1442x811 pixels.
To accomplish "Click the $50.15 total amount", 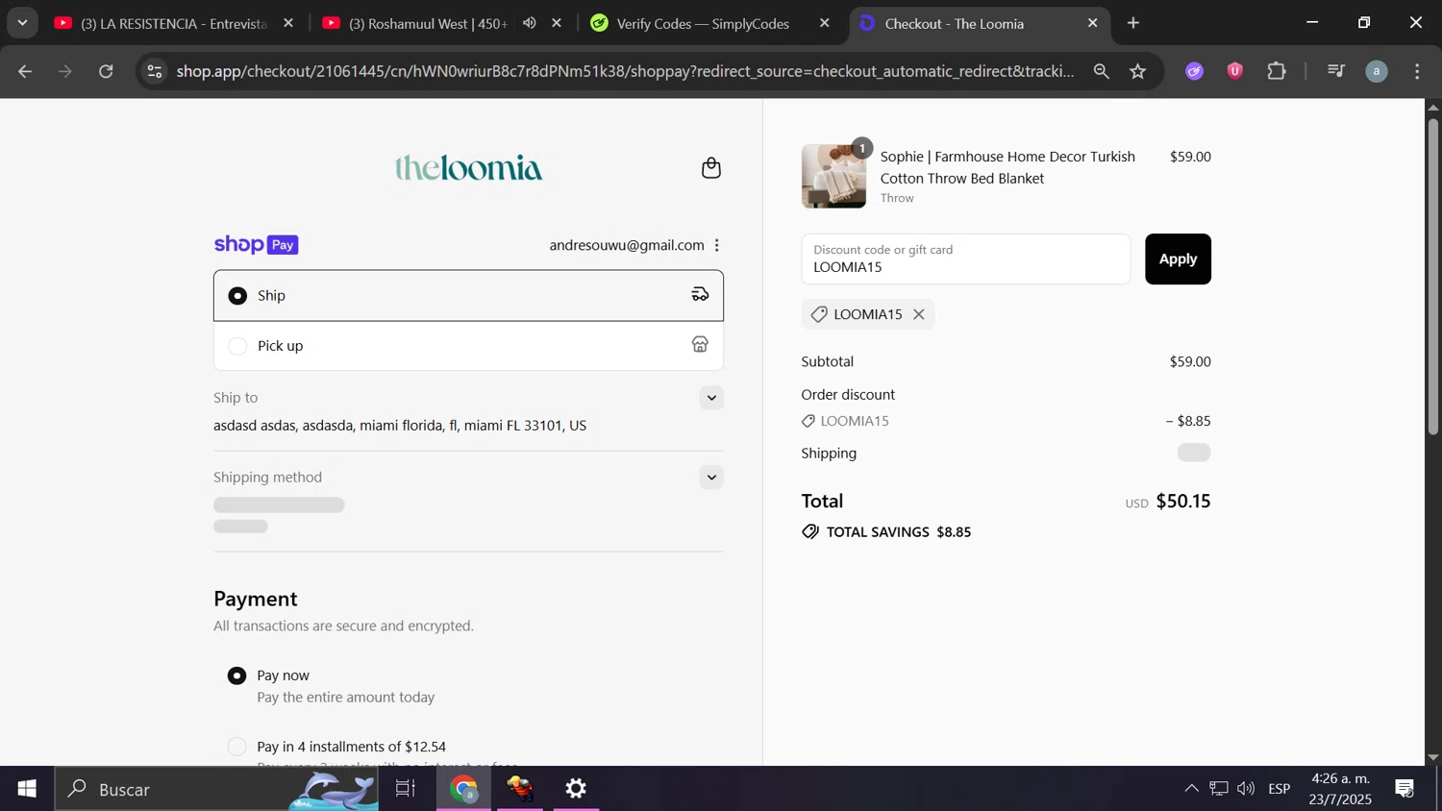I will pyautogui.click(x=1183, y=502).
